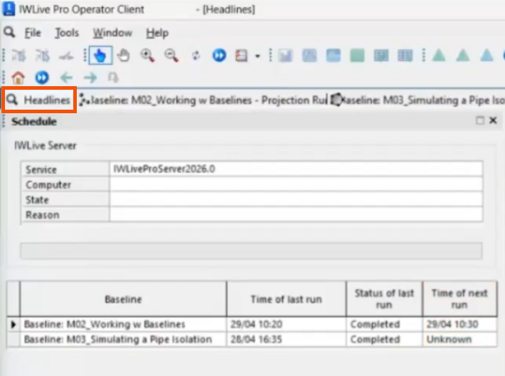This screenshot has height=376, width=505.
Task: Open the Help menu
Action: tap(157, 33)
